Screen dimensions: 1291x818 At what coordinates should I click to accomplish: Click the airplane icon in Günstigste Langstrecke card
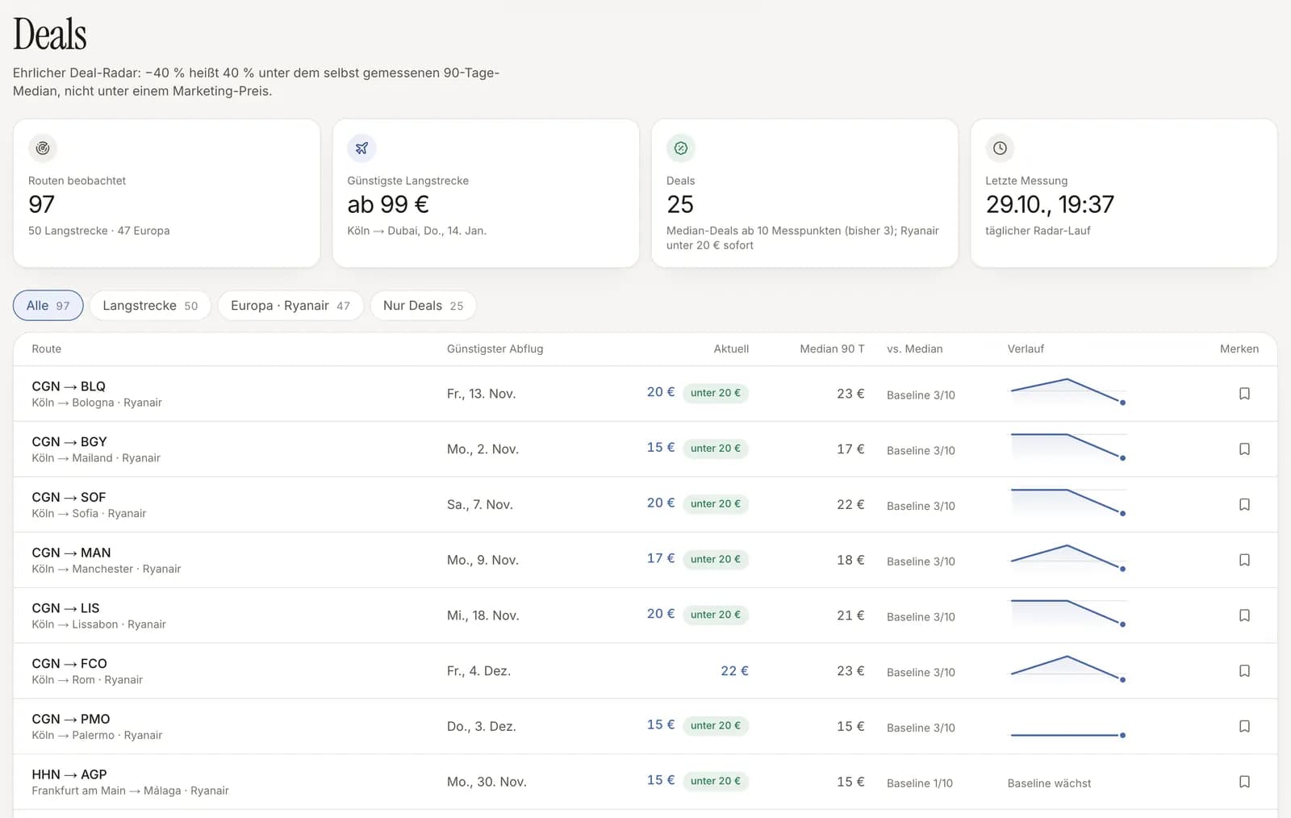point(361,148)
